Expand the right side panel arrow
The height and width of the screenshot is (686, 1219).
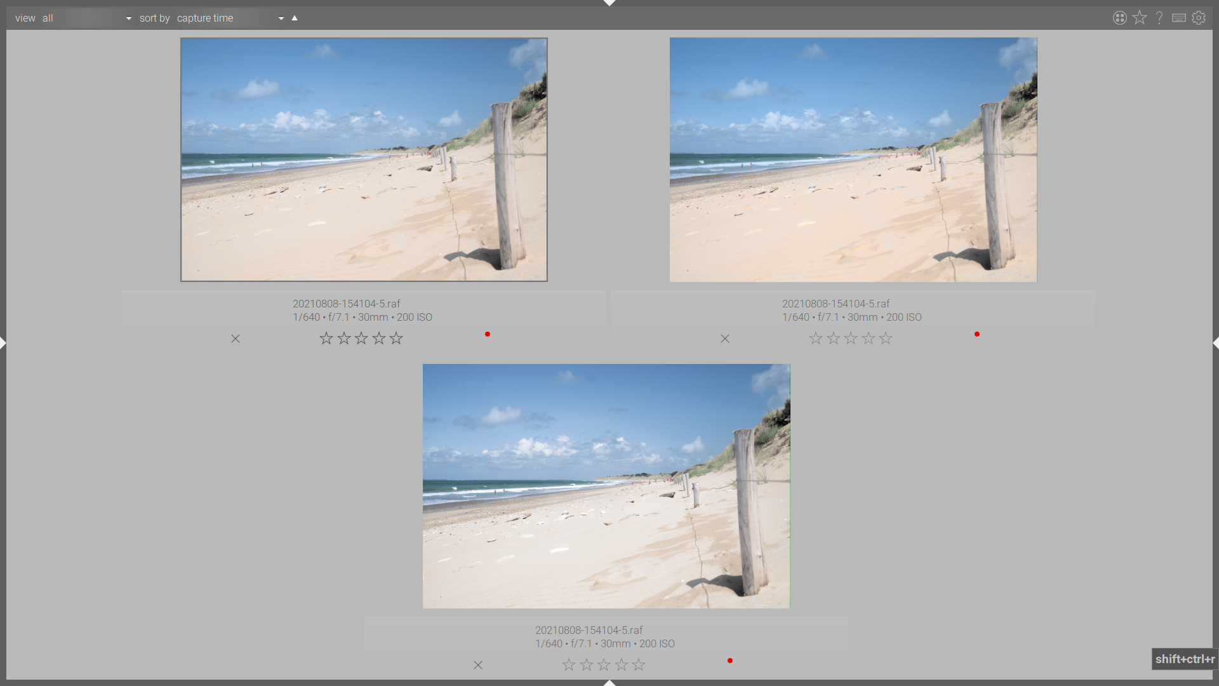click(x=1215, y=343)
